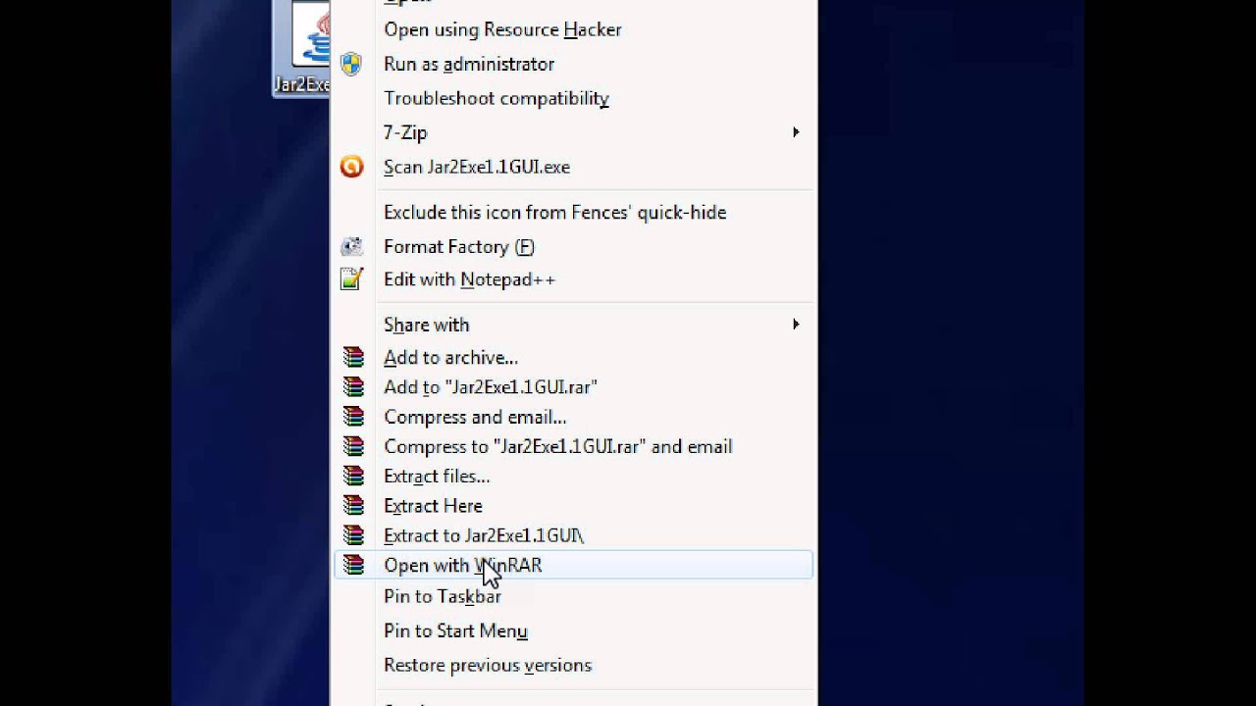
Task: Expand the Share with submenu arrow
Action: pyautogui.click(x=796, y=325)
